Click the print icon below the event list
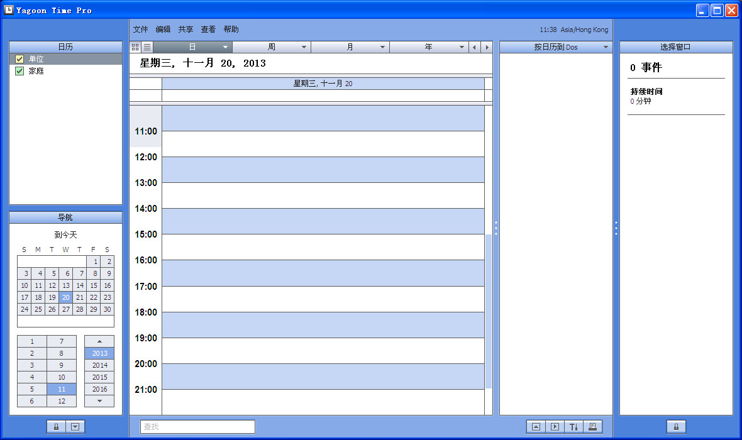This screenshot has width=742, height=440. click(592, 426)
